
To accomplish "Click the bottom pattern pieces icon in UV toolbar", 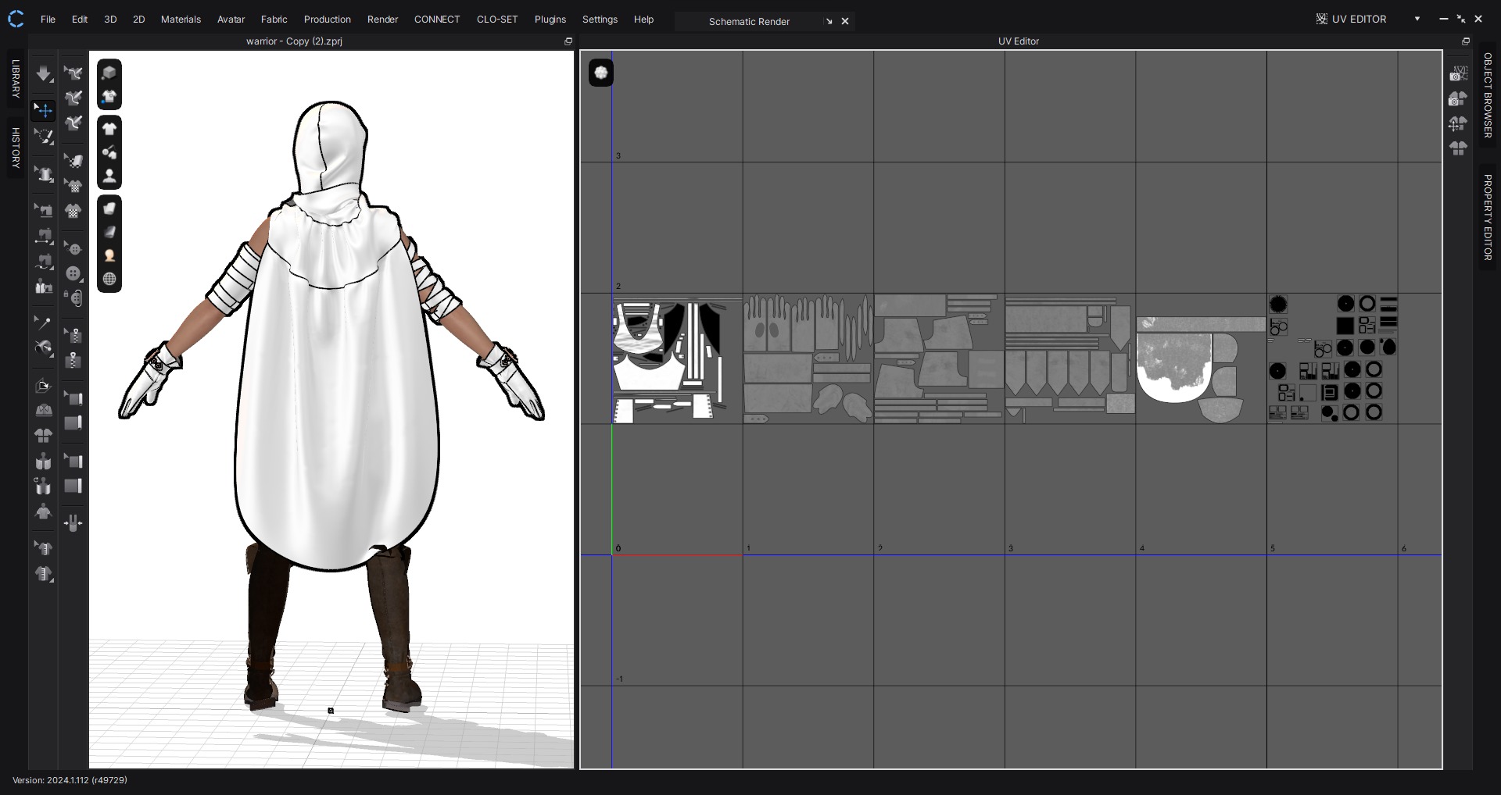I will click(x=1458, y=148).
